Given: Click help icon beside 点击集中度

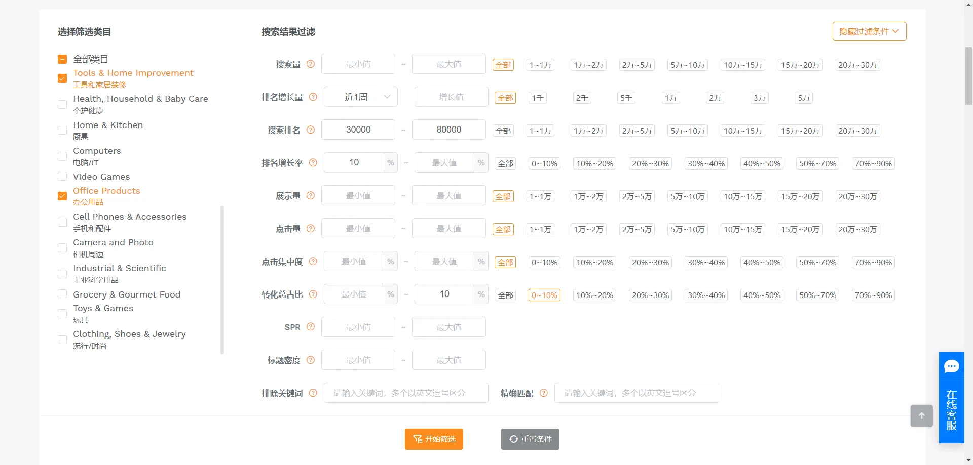Looking at the screenshot, I should coord(313,262).
